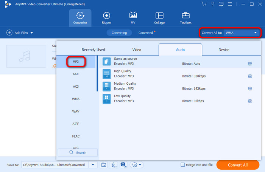The image size is (265, 172).
Task: Open settings gear for Same as source
Action: pyautogui.click(x=250, y=64)
